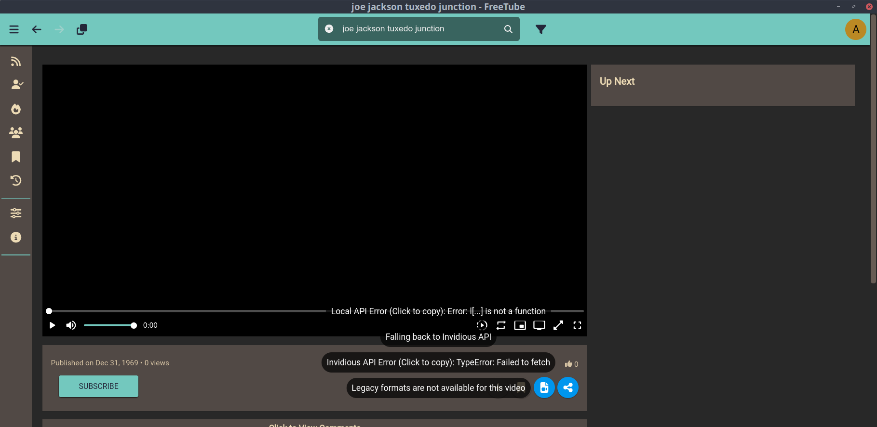Viewport: 877px width, 427px height.
Task: Play the video
Action: click(53, 325)
